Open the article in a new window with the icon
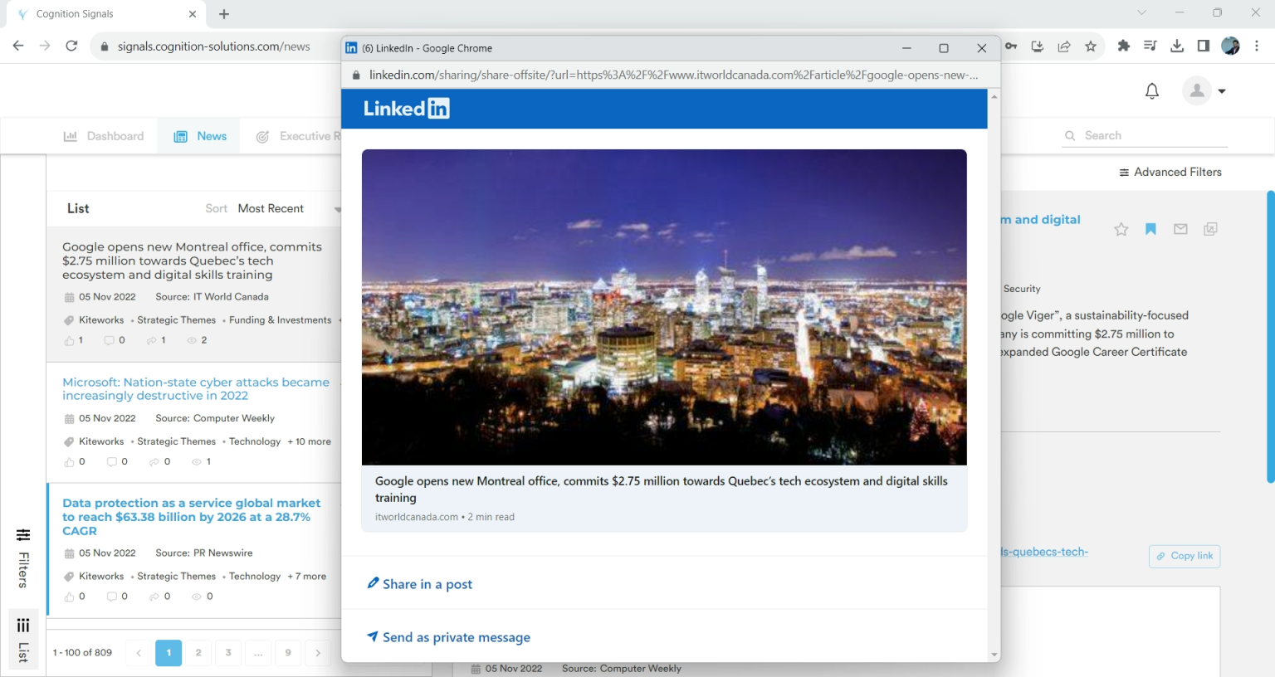Screen dimensions: 1275x677 pyautogui.click(x=1210, y=229)
